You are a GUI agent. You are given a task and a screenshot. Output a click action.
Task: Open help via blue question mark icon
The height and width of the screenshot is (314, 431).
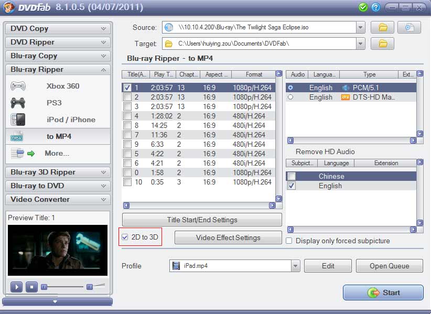coord(376,7)
